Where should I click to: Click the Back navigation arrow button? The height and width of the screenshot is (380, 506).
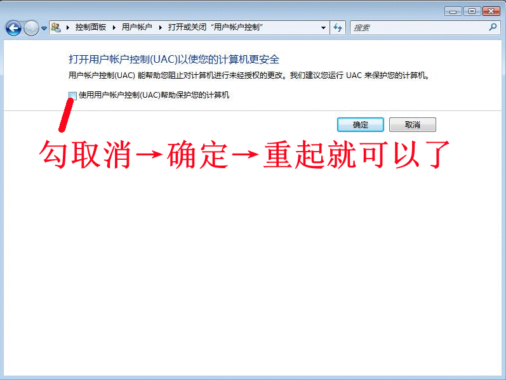13,28
